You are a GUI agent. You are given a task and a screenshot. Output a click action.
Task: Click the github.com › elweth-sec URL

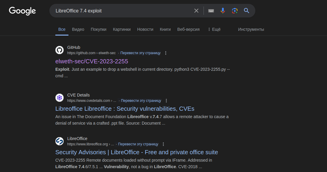coord(91,53)
